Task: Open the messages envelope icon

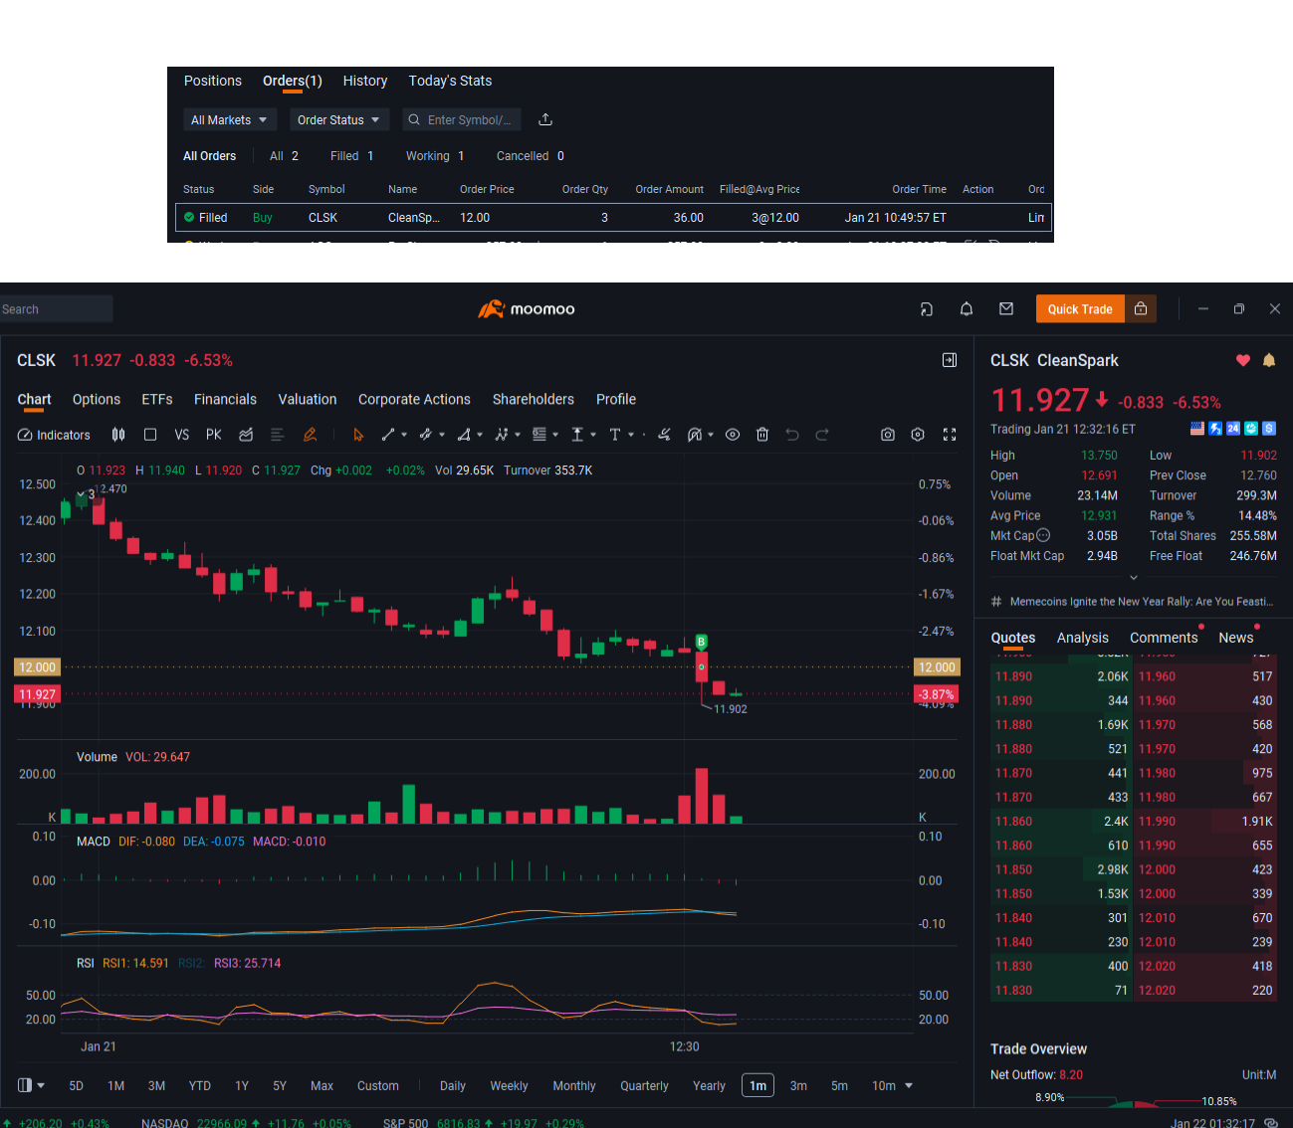Action: pyautogui.click(x=1006, y=309)
